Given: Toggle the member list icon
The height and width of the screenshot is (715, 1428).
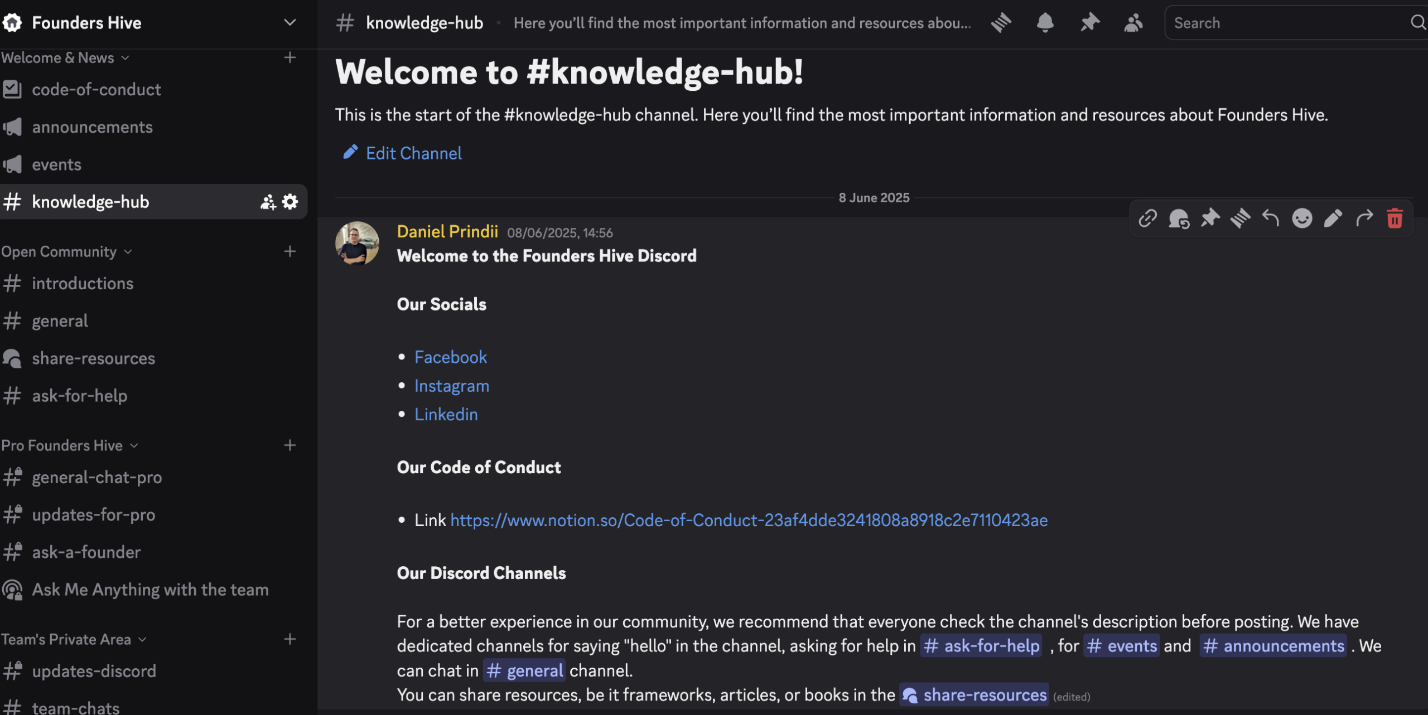Looking at the screenshot, I should 1133,23.
